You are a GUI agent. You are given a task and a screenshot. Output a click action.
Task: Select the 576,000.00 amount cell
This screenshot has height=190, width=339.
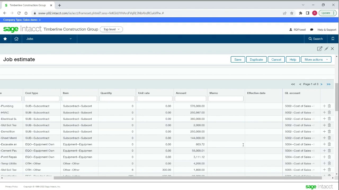coord(190,106)
